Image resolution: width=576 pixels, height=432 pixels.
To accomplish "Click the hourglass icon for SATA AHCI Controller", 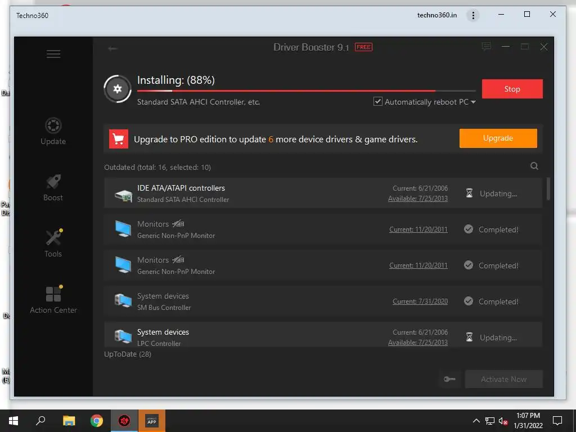I will (469, 193).
